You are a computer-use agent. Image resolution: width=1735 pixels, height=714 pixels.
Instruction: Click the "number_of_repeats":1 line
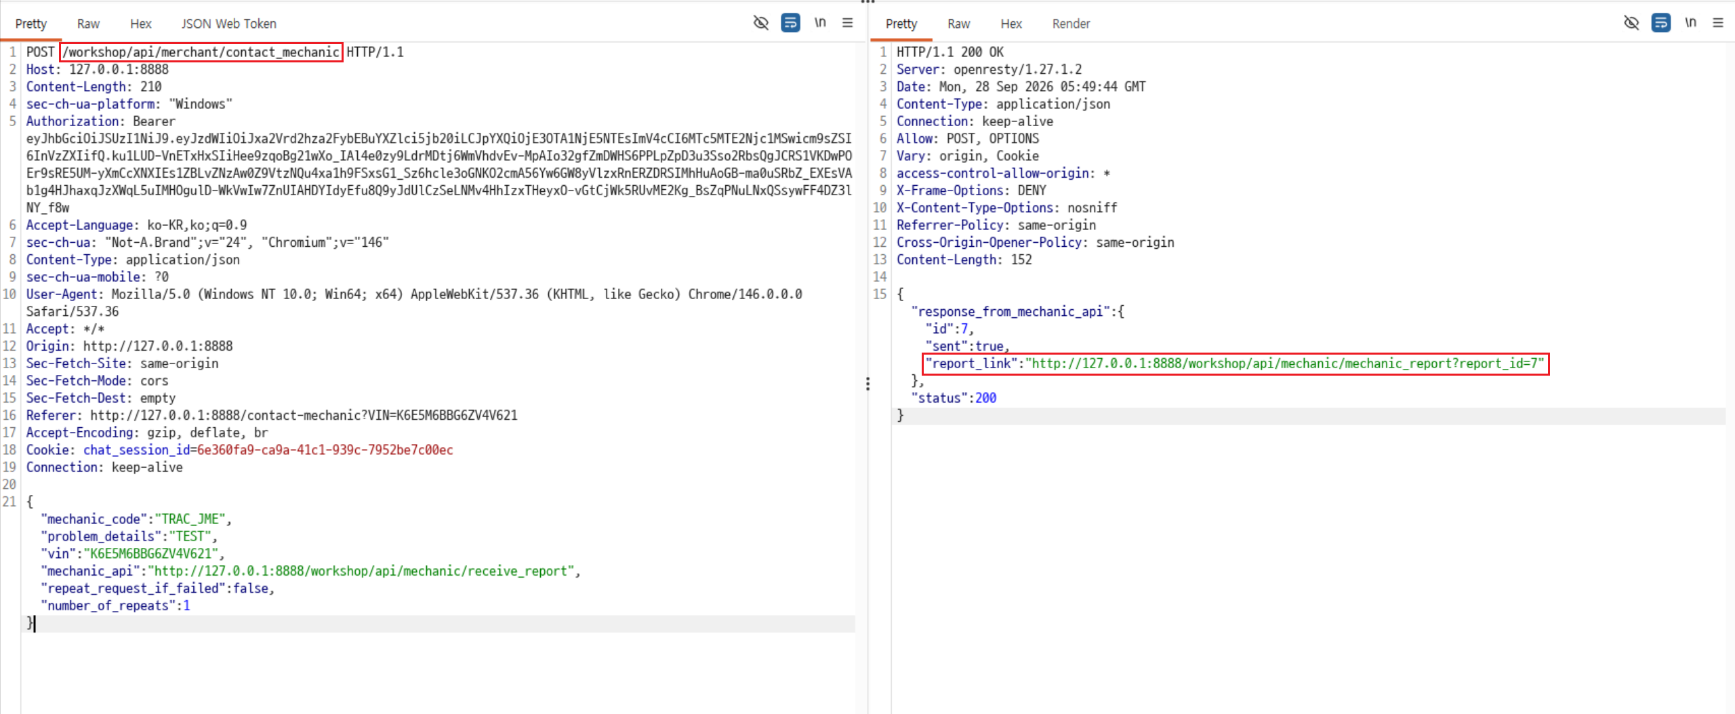coord(115,606)
